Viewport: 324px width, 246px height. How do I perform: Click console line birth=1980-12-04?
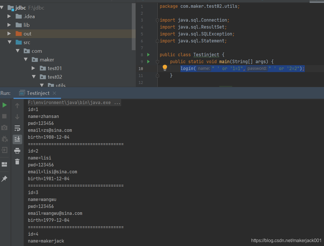49,137
